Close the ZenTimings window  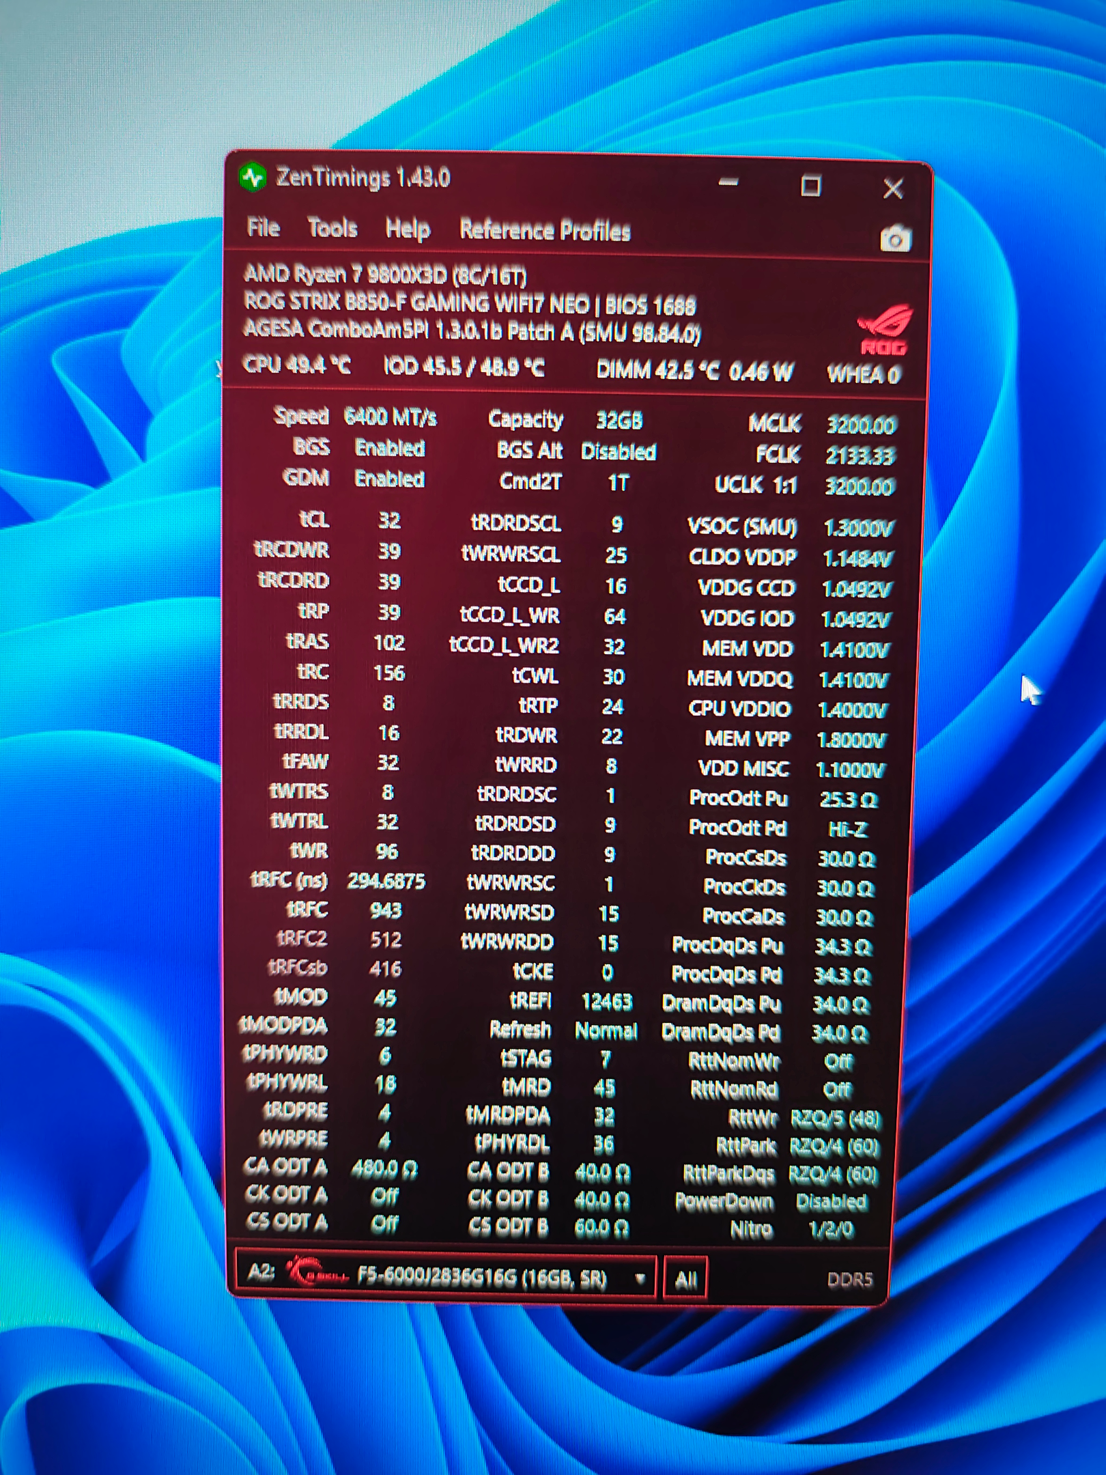tap(893, 188)
